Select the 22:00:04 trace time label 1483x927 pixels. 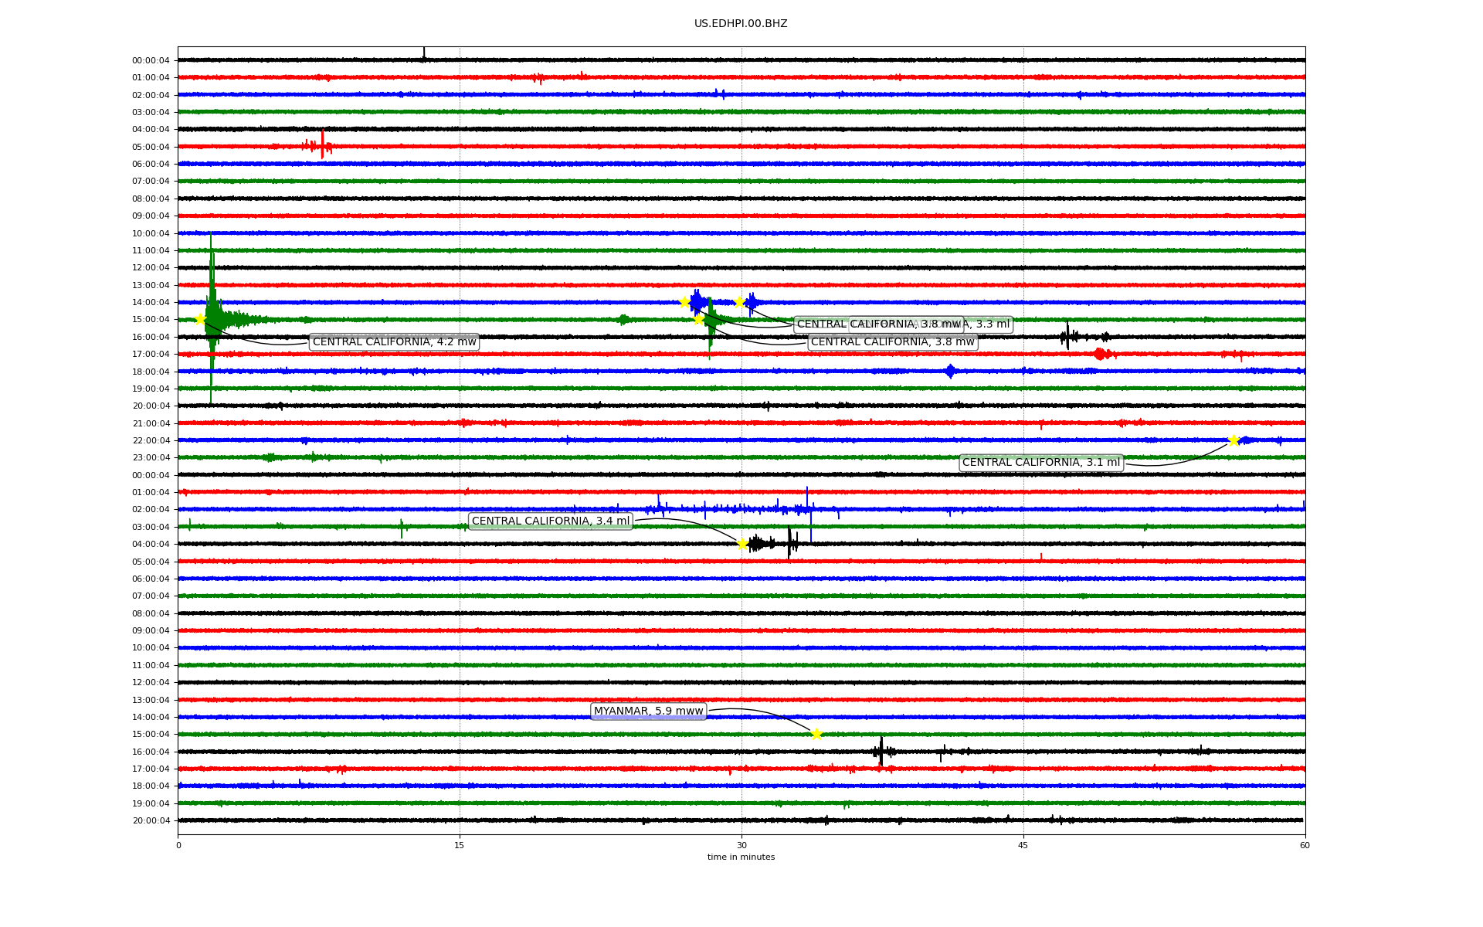tap(151, 441)
